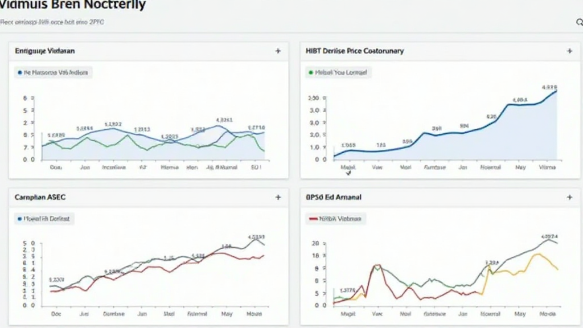Open the HIBT Deriise Price Coatorunary title

(355, 51)
